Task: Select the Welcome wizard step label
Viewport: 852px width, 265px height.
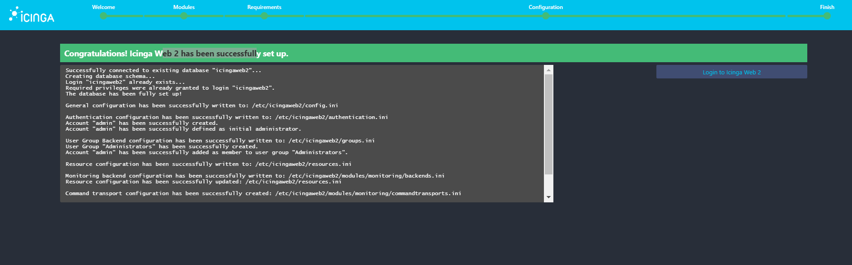Action: 103,7
